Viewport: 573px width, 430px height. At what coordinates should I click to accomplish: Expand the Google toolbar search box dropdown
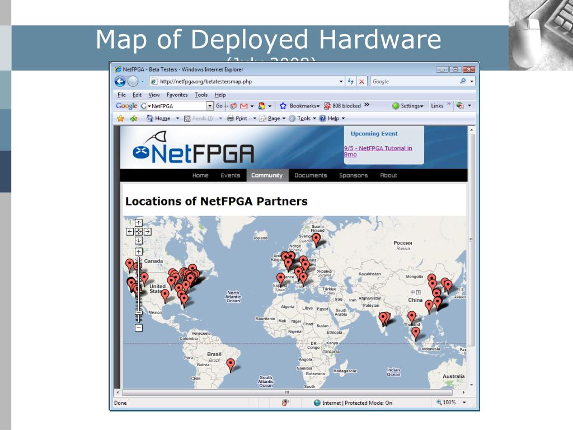[x=210, y=106]
